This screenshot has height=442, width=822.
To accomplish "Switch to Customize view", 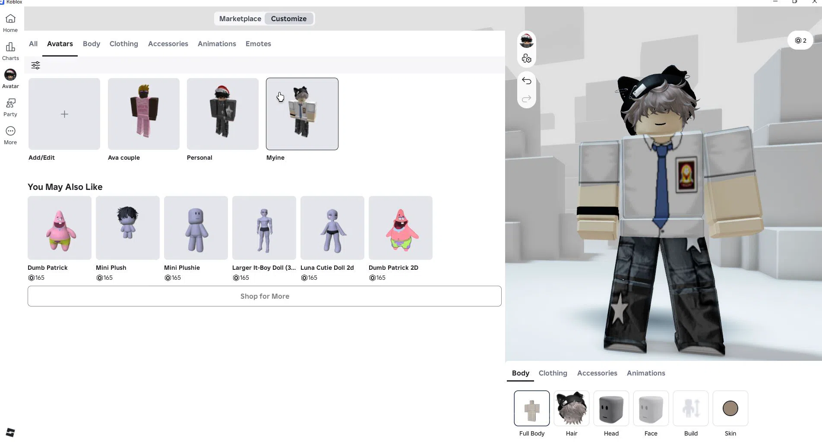I will coord(289,19).
